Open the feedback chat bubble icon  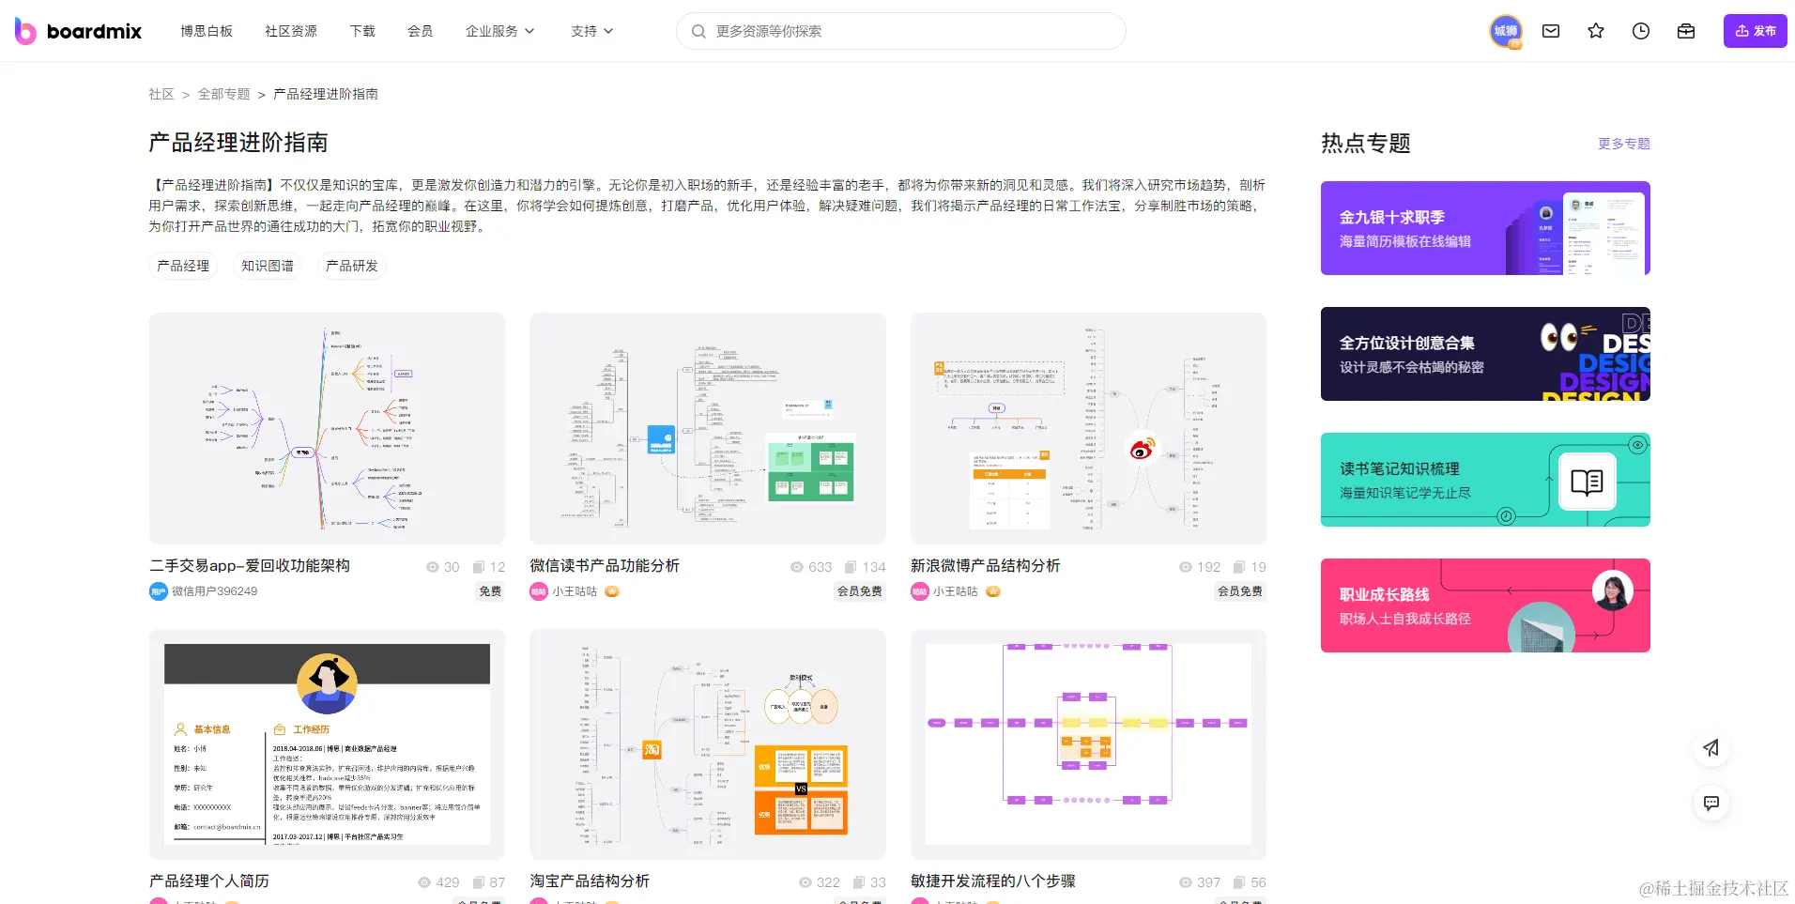(x=1711, y=803)
